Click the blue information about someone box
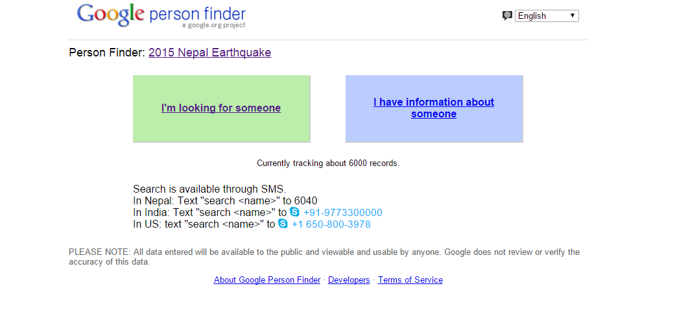The image size is (675, 312). (x=434, y=109)
